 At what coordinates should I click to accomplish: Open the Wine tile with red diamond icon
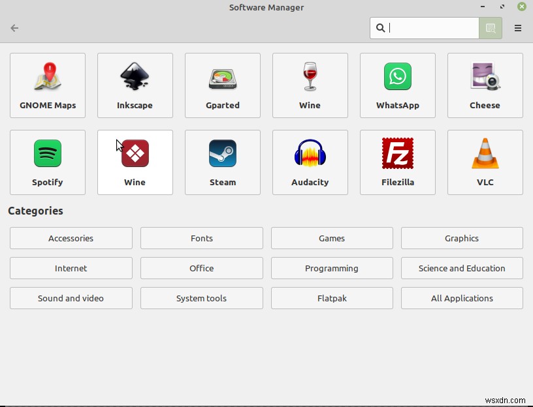point(135,162)
